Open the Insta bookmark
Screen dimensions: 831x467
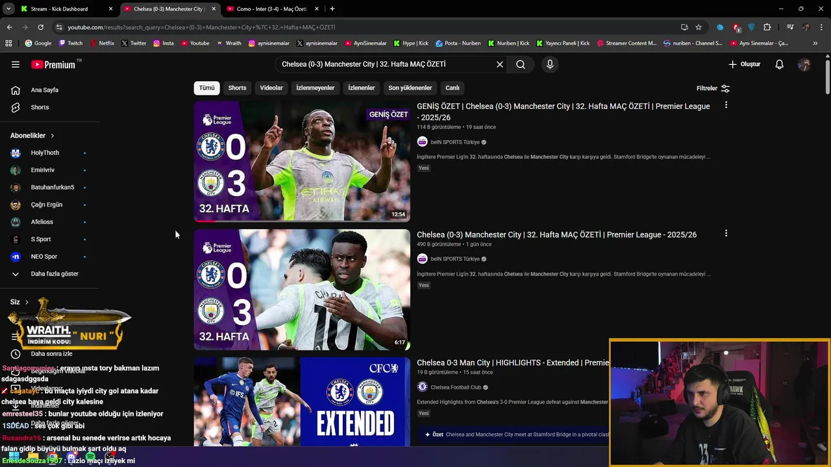point(164,43)
